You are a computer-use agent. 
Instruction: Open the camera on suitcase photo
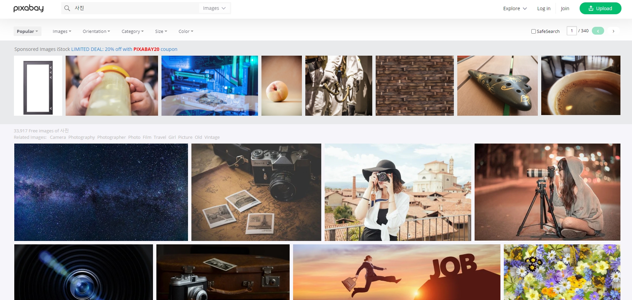click(x=223, y=272)
